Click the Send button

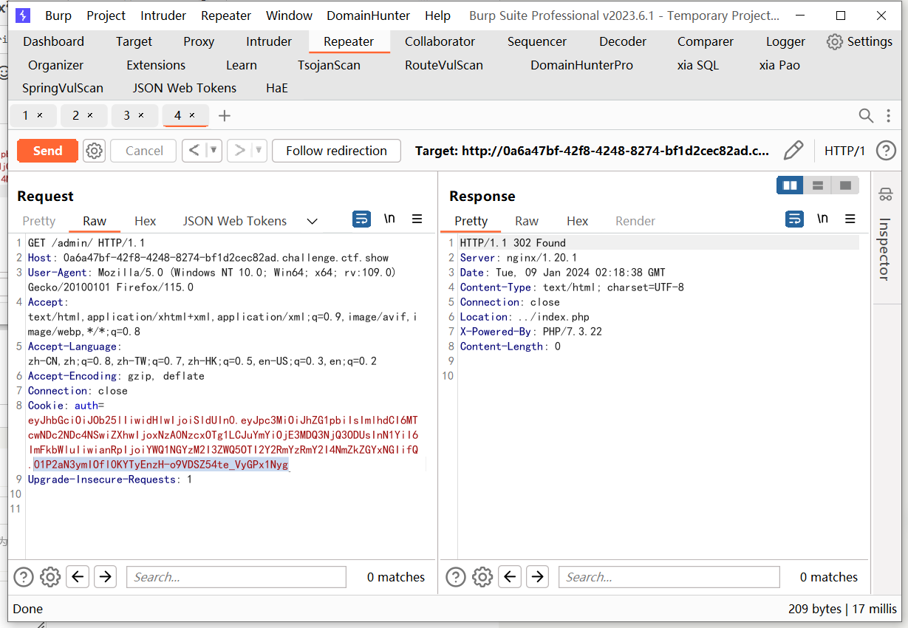[47, 151]
